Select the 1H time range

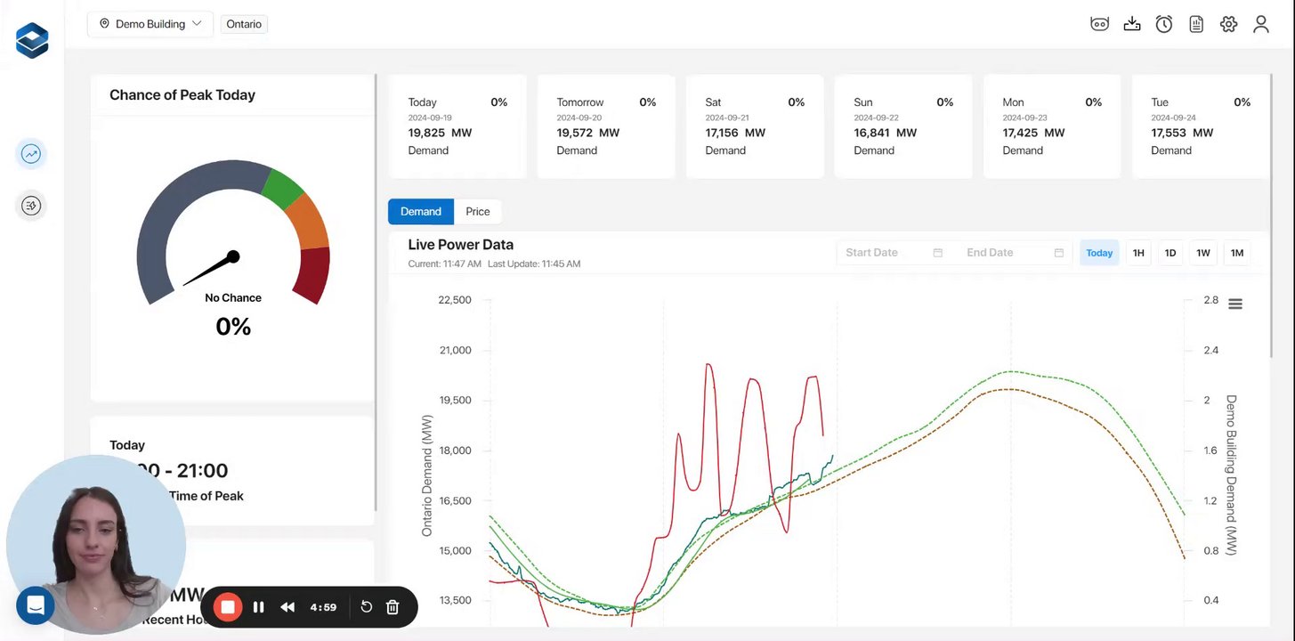point(1138,253)
